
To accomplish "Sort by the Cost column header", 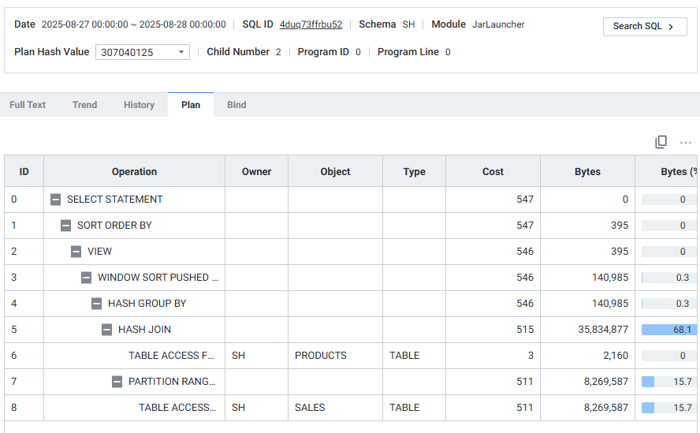I will tap(493, 172).
